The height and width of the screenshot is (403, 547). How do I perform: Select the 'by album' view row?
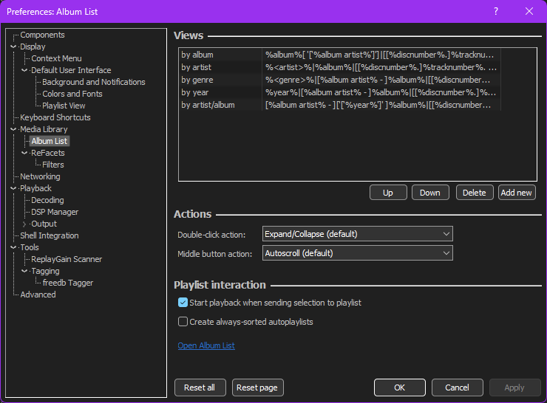(x=341, y=55)
